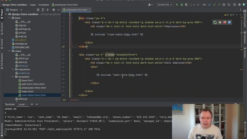Hide the Project tool window
247x139 pixels.
coord(58,10)
